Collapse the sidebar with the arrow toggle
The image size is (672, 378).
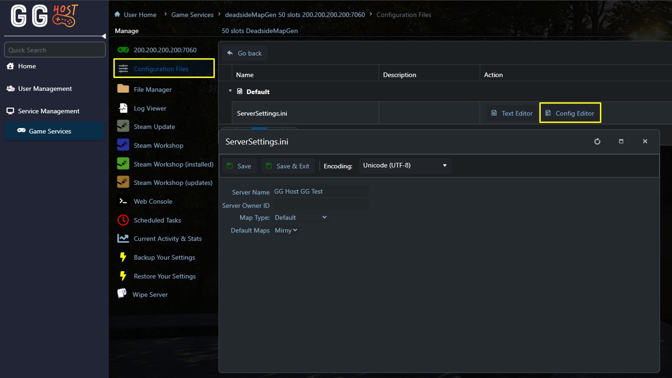tap(104, 36)
